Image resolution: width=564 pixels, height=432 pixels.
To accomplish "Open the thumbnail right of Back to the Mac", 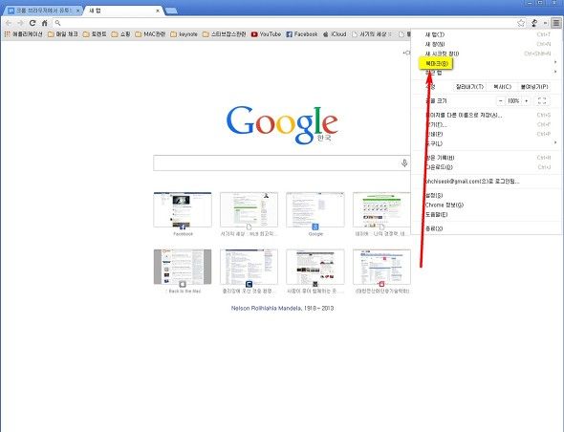I will click(249, 267).
